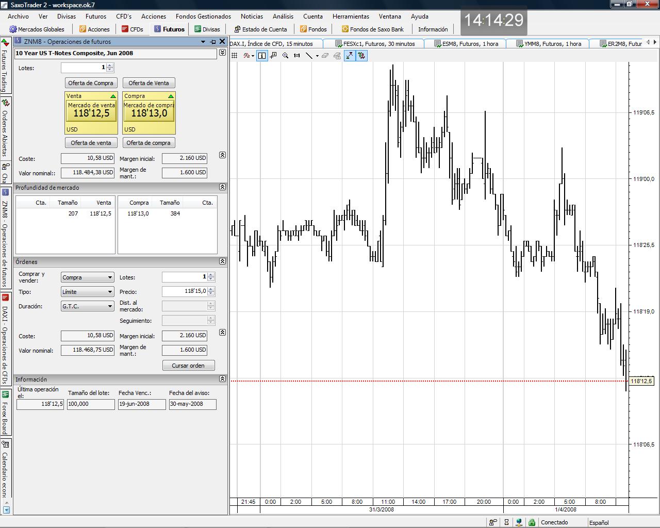Open the Comprar y vender dropdown
Viewport: 660px width, 528px height.
87,277
